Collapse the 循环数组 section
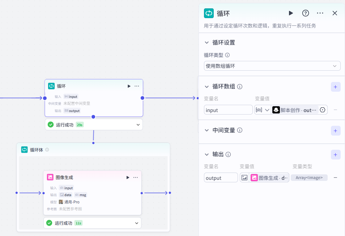Viewport: 345px width, 236px height. tap(207, 87)
